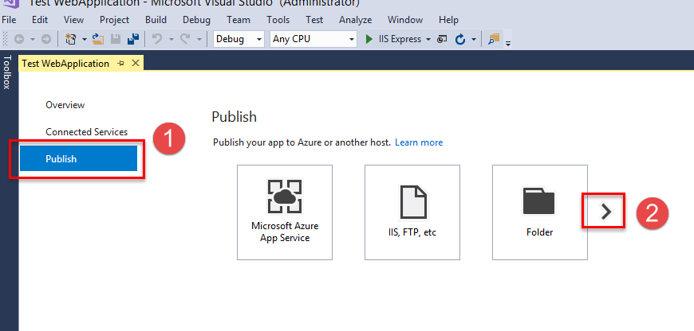Image resolution: width=694 pixels, height=331 pixels.
Task: Open the Team menu
Action: 239,20
